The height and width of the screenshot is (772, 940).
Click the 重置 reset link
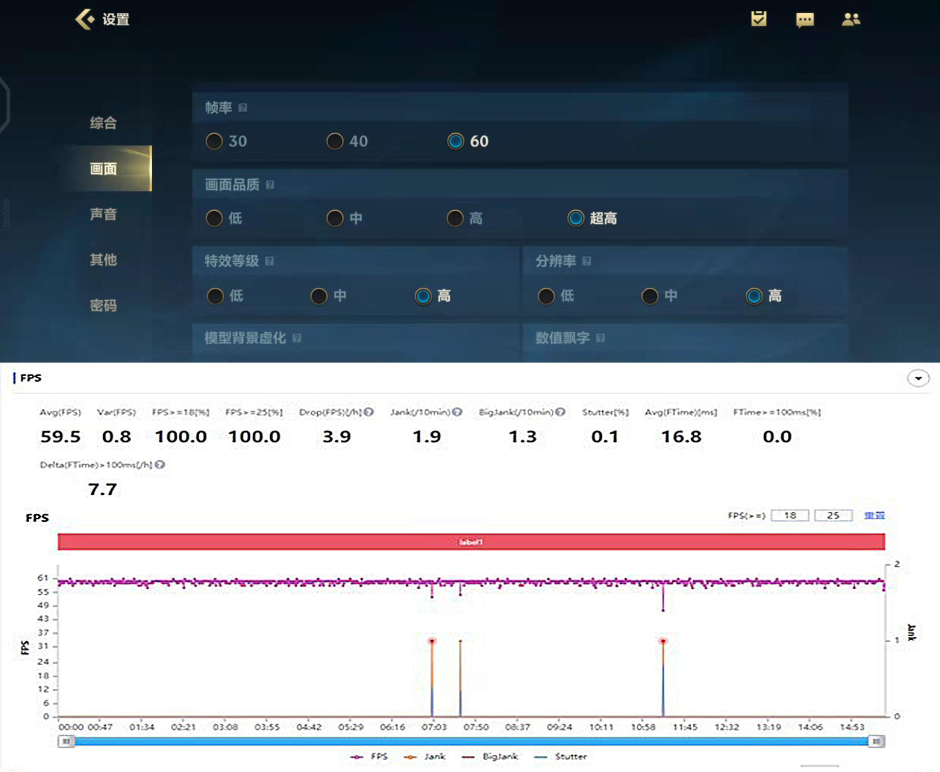click(874, 515)
